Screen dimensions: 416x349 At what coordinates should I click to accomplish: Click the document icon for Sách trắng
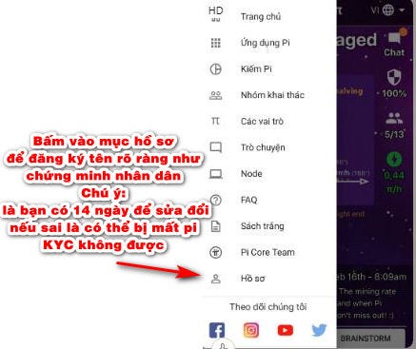(x=216, y=226)
